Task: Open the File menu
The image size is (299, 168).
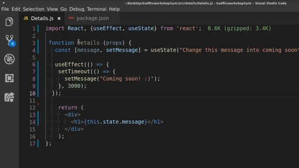Action: pos(5,9)
